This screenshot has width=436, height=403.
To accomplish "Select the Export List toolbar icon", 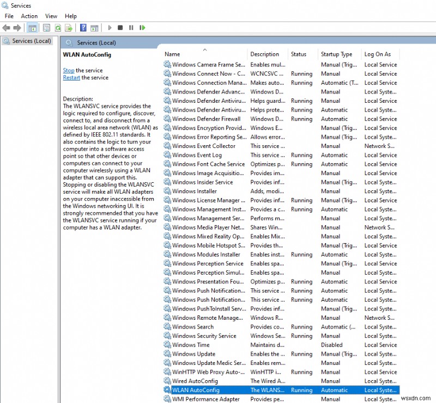I will click(68, 28).
